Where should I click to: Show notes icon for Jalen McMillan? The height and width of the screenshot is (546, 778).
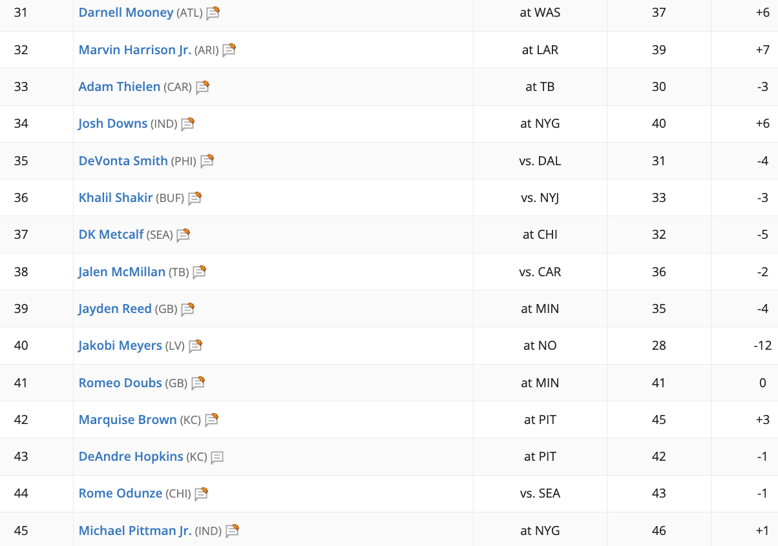200,272
